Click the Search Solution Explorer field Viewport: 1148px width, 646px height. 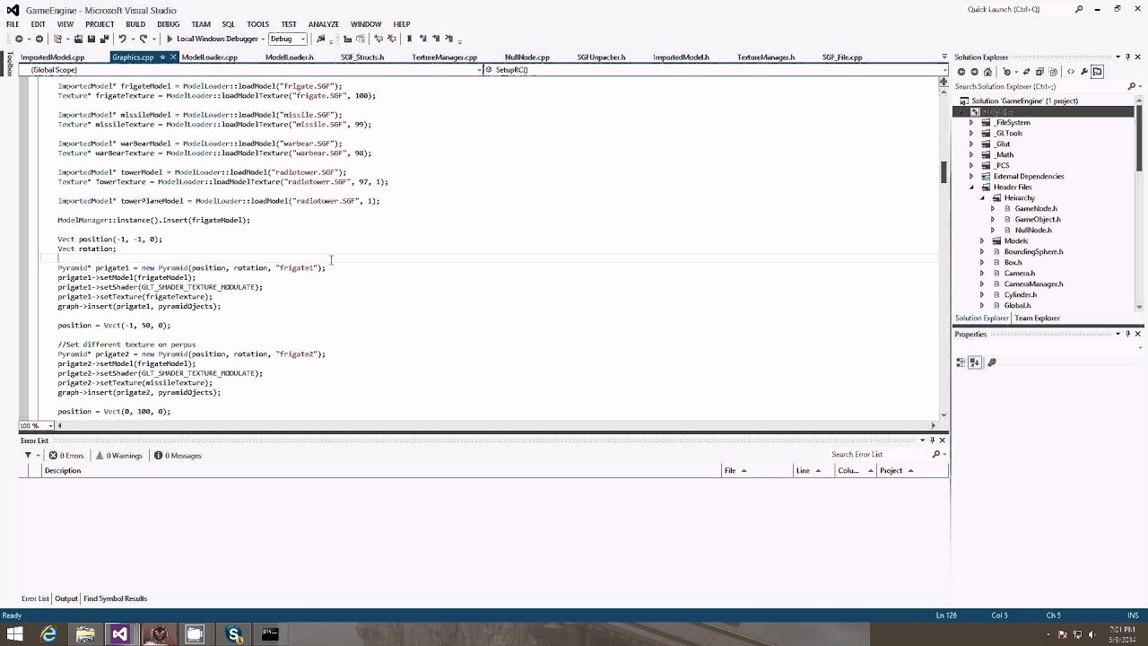tap(1039, 87)
